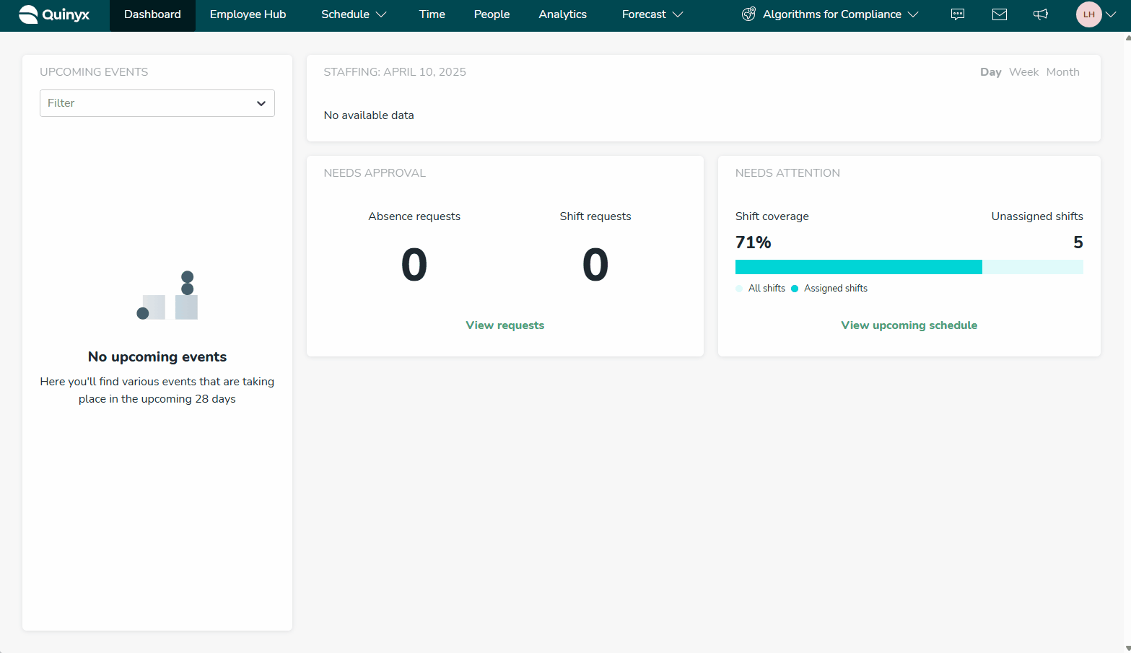Expand the user account chevron

point(1111,14)
